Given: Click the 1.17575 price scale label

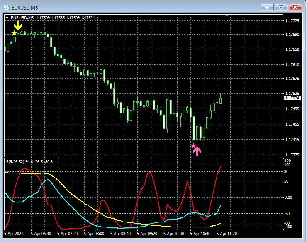Looking at the screenshot, I should click(x=292, y=79).
